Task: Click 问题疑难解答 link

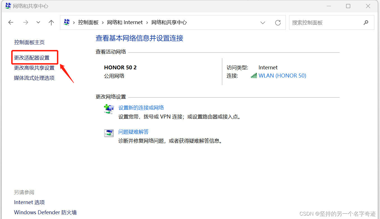Action: tap(133, 132)
